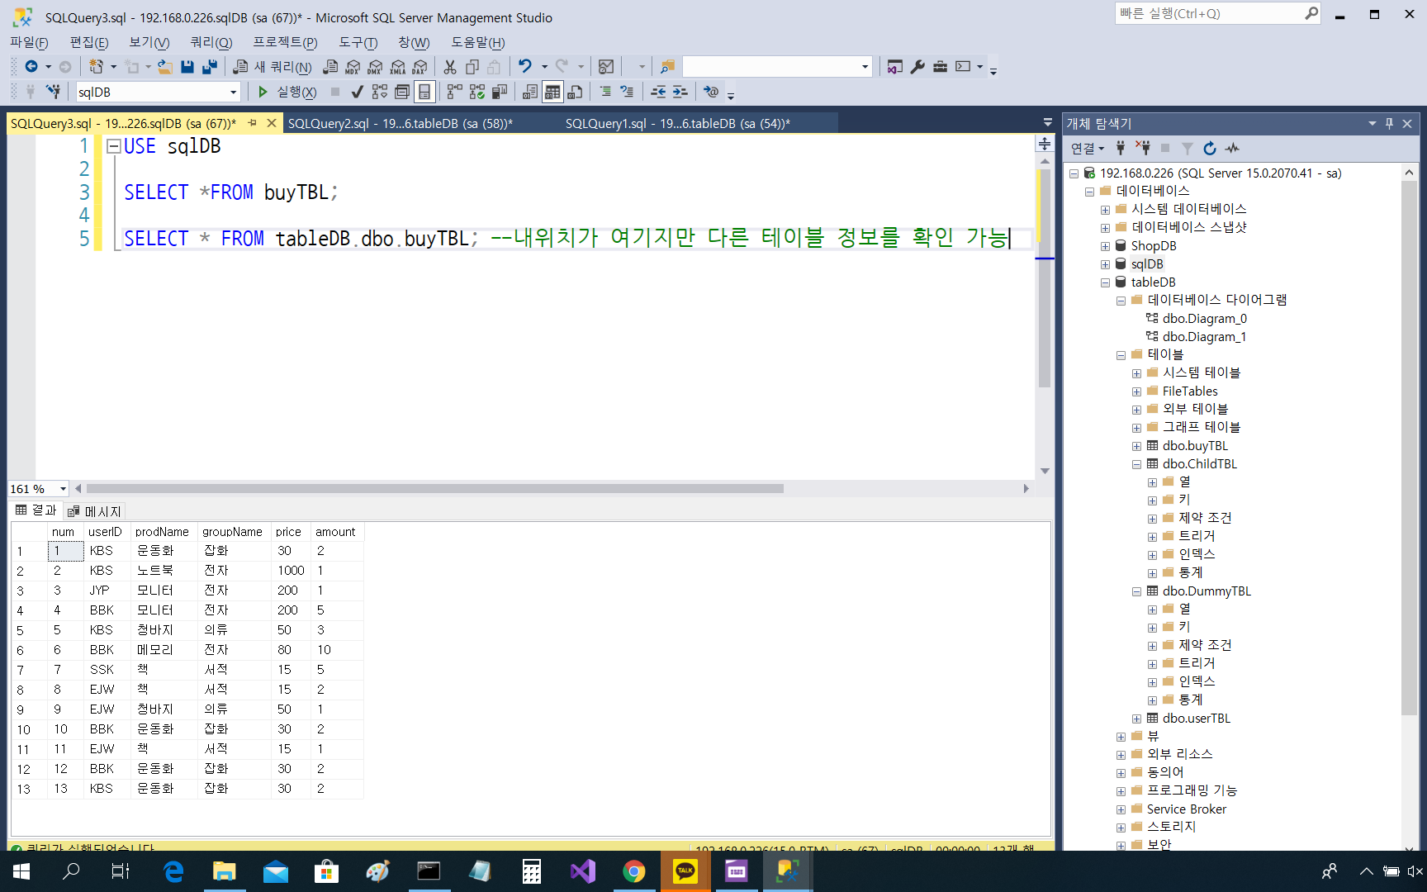1427x892 pixels.
Task: Toggle IntelliSense enabled icon
Action: pyautogui.click(x=424, y=92)
